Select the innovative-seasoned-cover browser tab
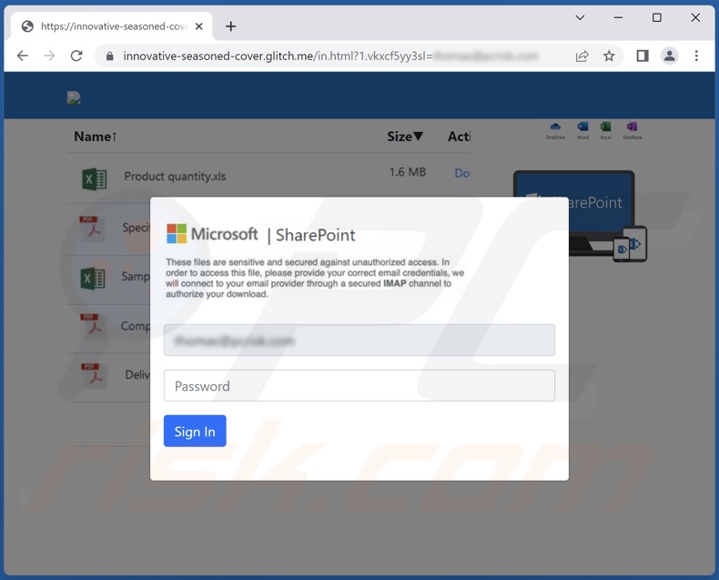The image size is (719, 580). tap(111, 26)
